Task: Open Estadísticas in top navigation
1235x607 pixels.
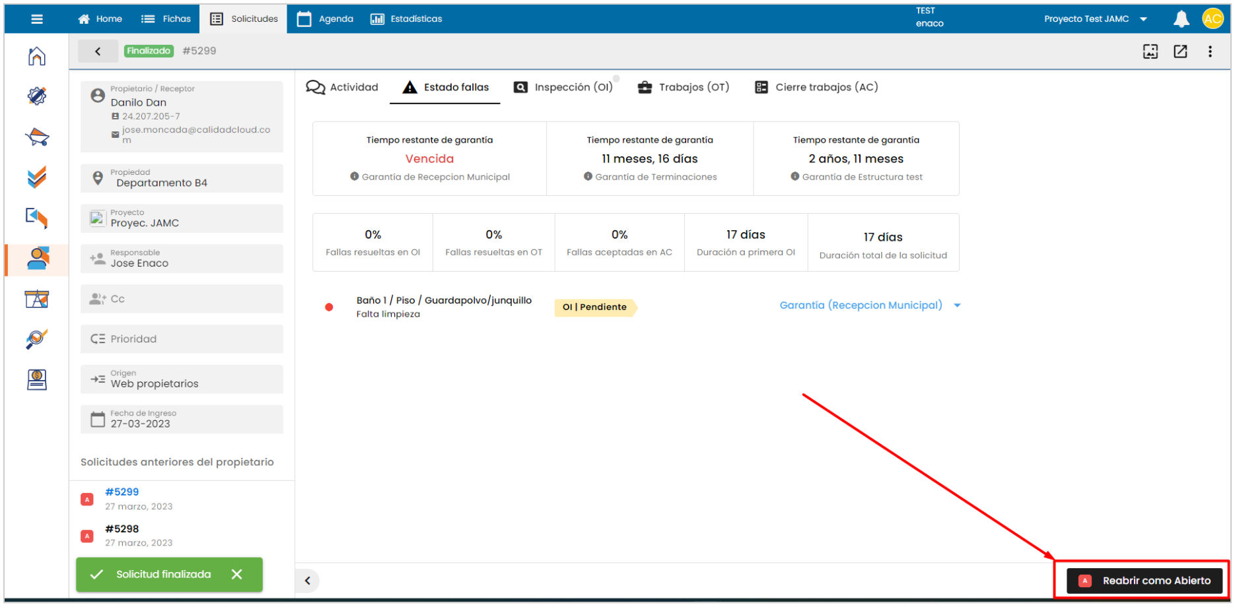Action: [406, 19]
